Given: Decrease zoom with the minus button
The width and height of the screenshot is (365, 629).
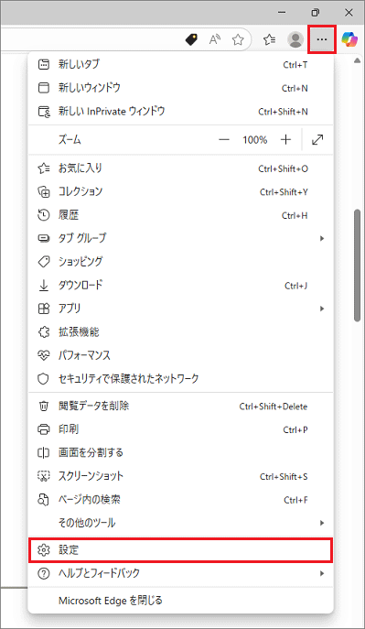Looking at the screenshot, I should coord(224,139).
